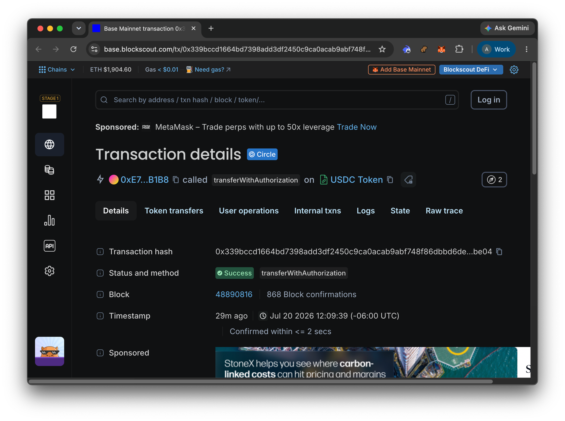Expand the Blockscout DeFi dropdown
Image resolution: width=565 pixels, height=421 pixels.
(x=471, y=70)
